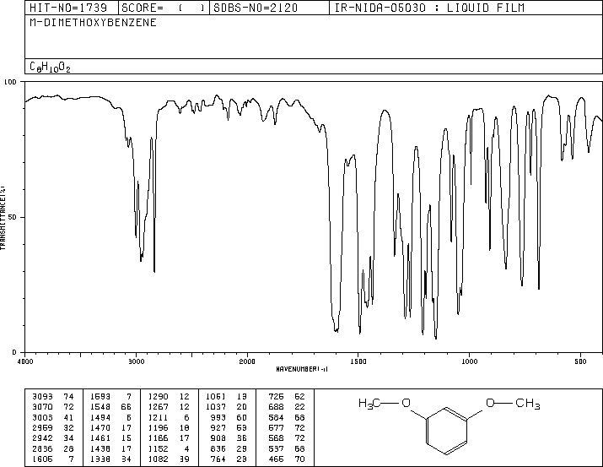Select peak table entry 1338

click(100, 459)
